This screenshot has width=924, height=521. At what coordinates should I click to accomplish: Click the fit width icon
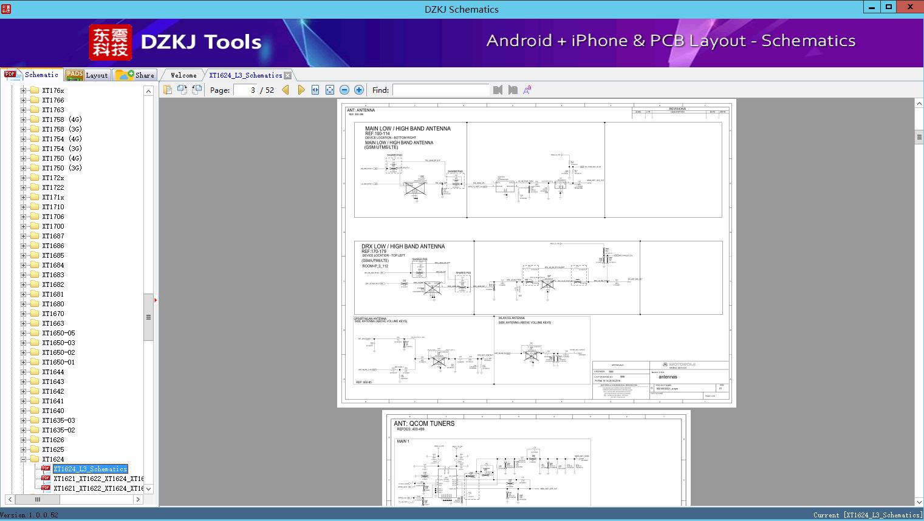(315, 90)
